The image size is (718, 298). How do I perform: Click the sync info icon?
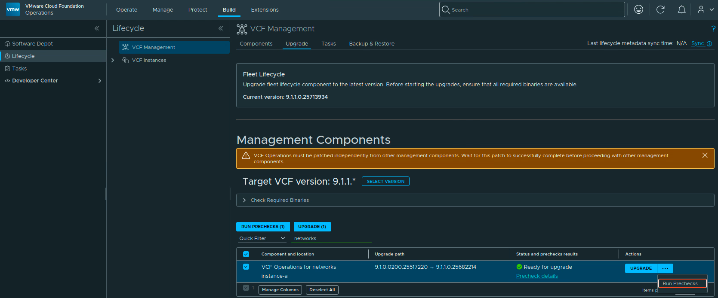709,44
